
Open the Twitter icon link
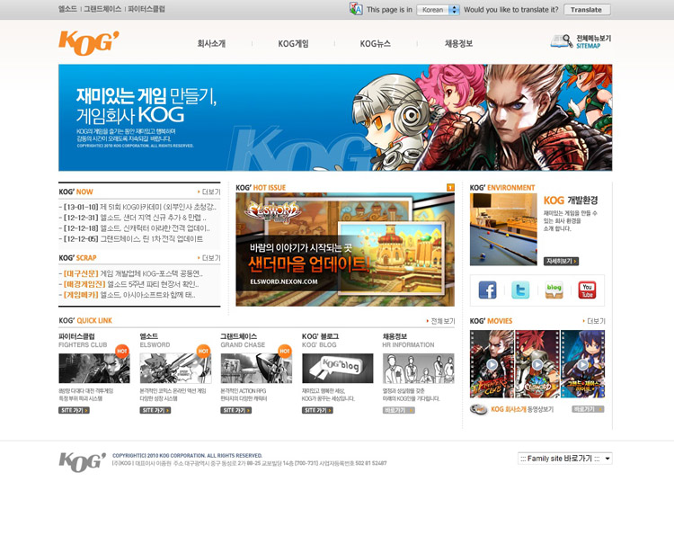(x=520, y=290)
